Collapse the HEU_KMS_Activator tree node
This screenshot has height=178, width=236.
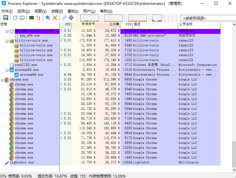click(x=7, y=31)
